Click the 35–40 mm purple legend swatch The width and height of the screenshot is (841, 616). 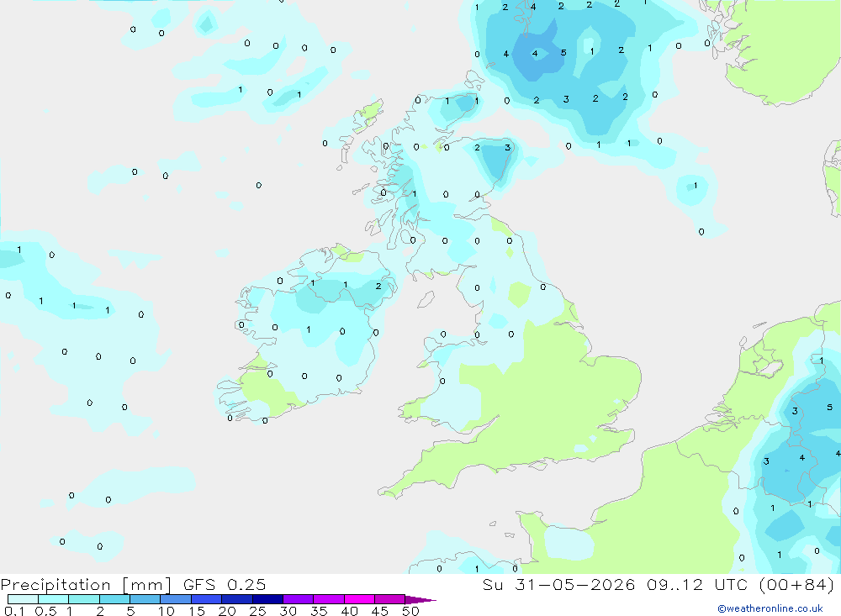[328, 599]
